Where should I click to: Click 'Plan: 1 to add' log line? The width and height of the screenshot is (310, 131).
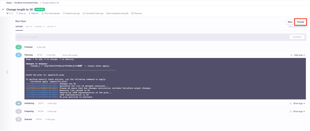coord(50,59)
